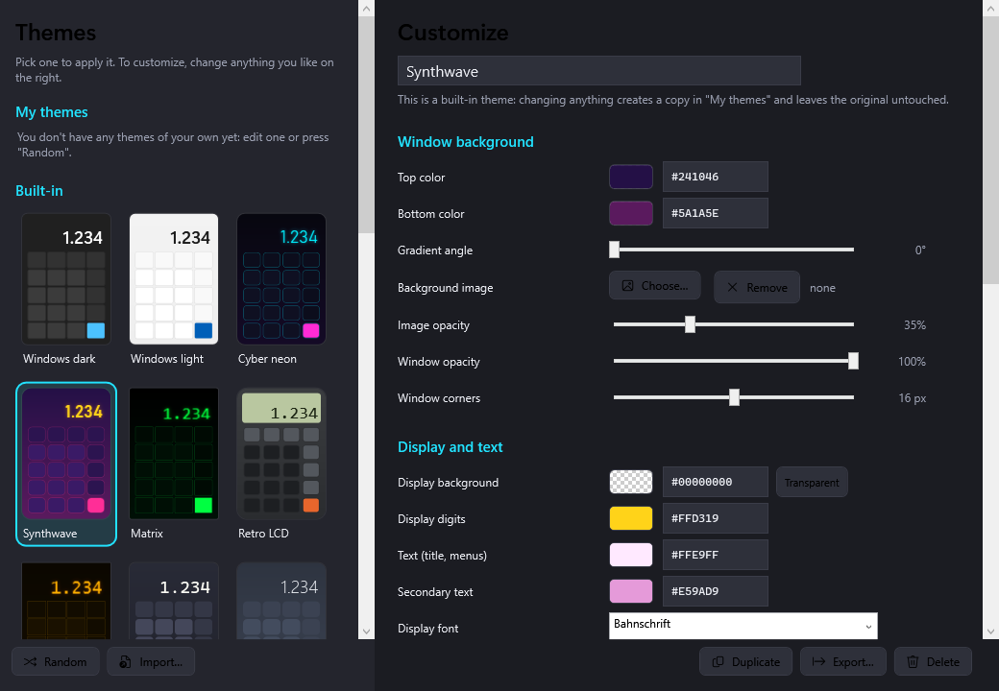Open the Display background swatch
This screenshot has height=691, width=999.
(x=631, y=482)
